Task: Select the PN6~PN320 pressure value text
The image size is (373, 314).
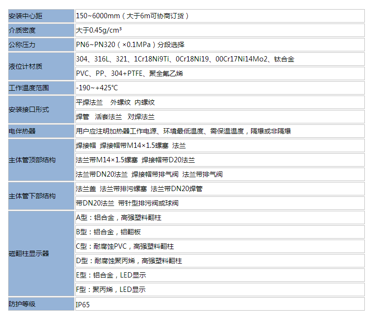Action: (131, 45)
